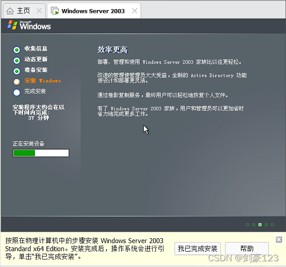
Task: Click the green device installation progress bar
Action: (41, 153)
